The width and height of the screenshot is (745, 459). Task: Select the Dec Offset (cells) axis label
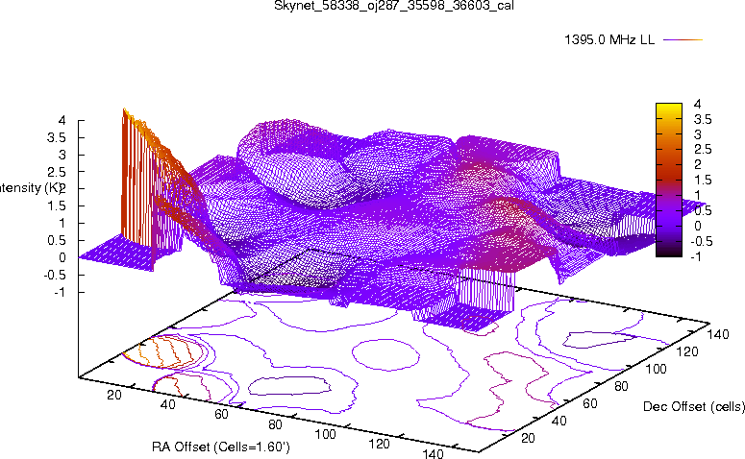click(694, 406)
